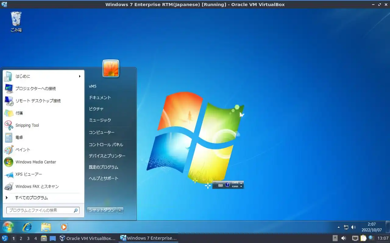Click the シャットダウン button
This screenshot has width=390, height=243.
102,210
